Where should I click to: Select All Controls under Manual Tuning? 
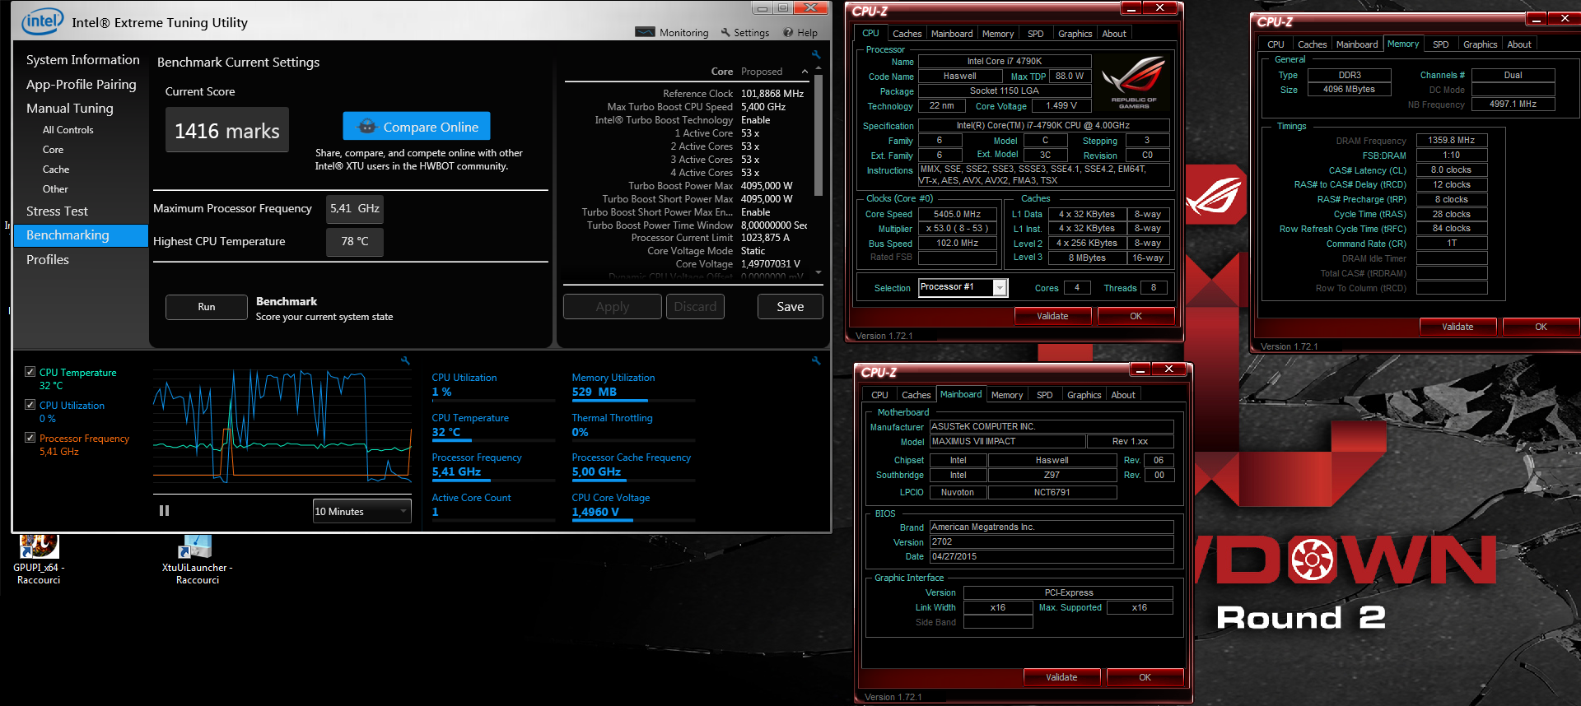tap(68, 130)
